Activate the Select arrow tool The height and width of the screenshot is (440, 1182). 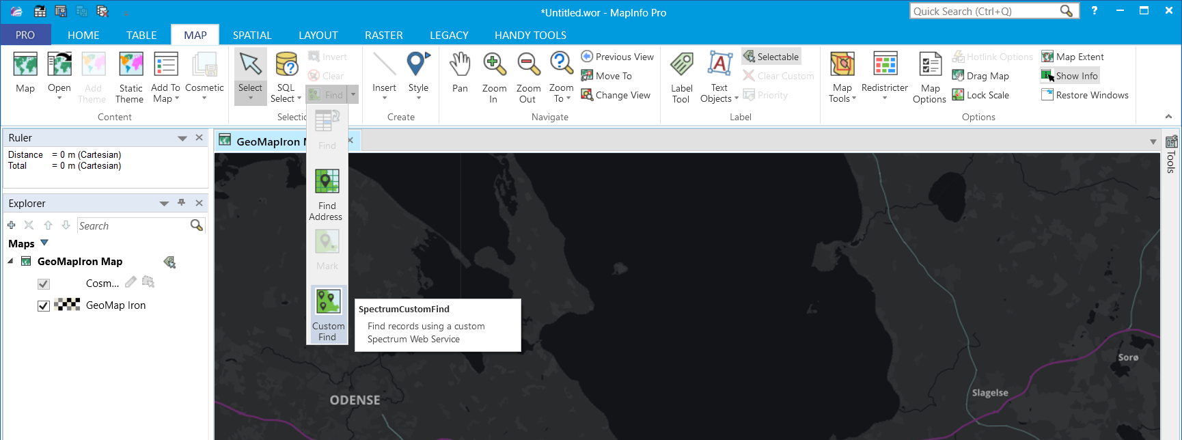(250, 77)
